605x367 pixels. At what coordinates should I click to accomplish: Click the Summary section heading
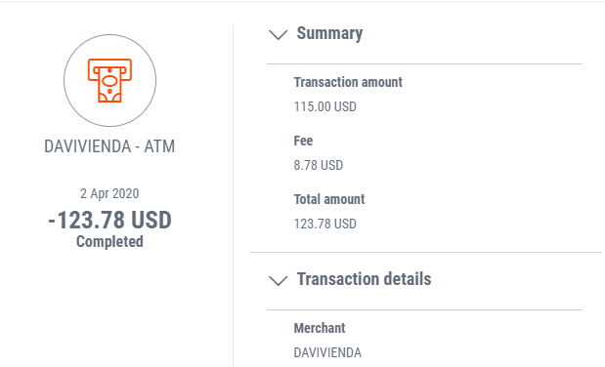pos(329,33)
